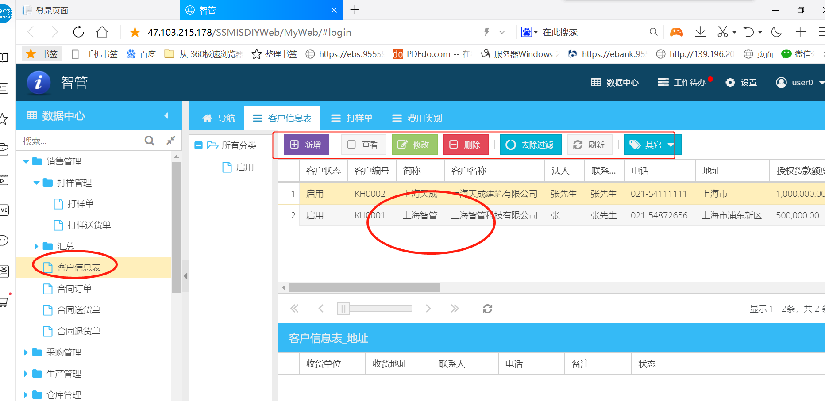The height and width of the screenshot is (401, 825).
Task: Click the 500,000.00 credit limit cell
Action: [x=797, y=215]
